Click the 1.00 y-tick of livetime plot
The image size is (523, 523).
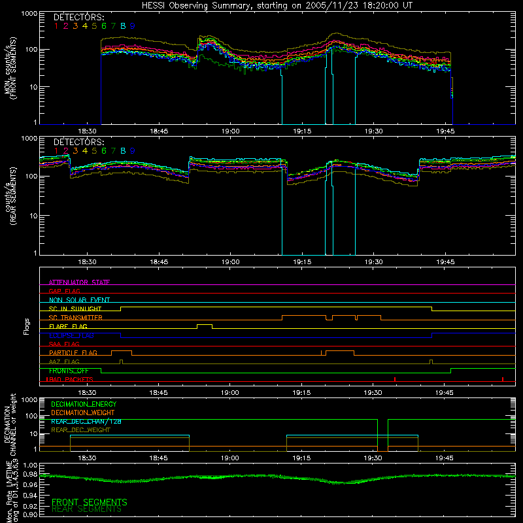30,465
